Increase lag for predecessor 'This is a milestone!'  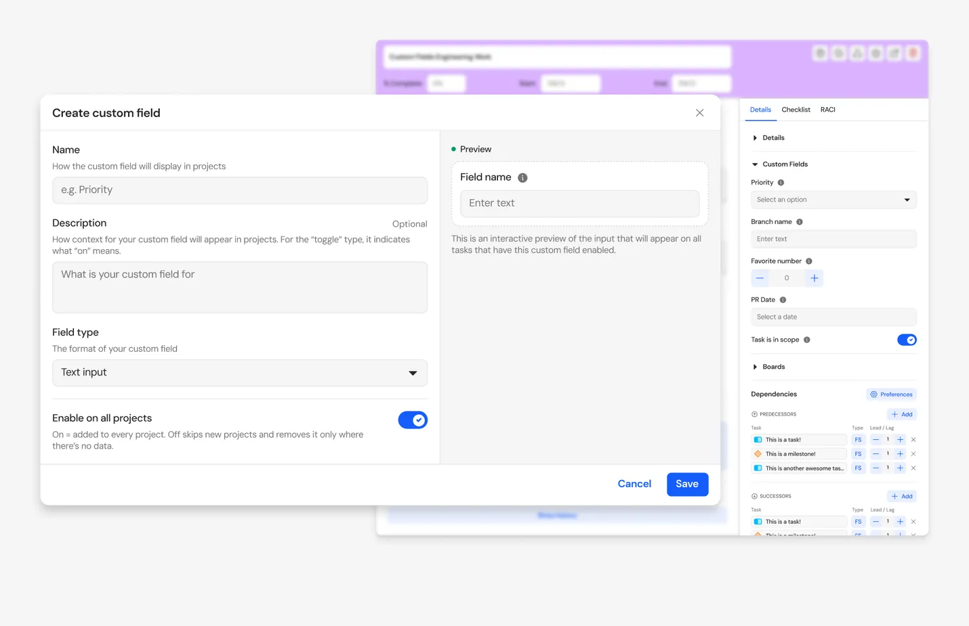pos(900,454)
